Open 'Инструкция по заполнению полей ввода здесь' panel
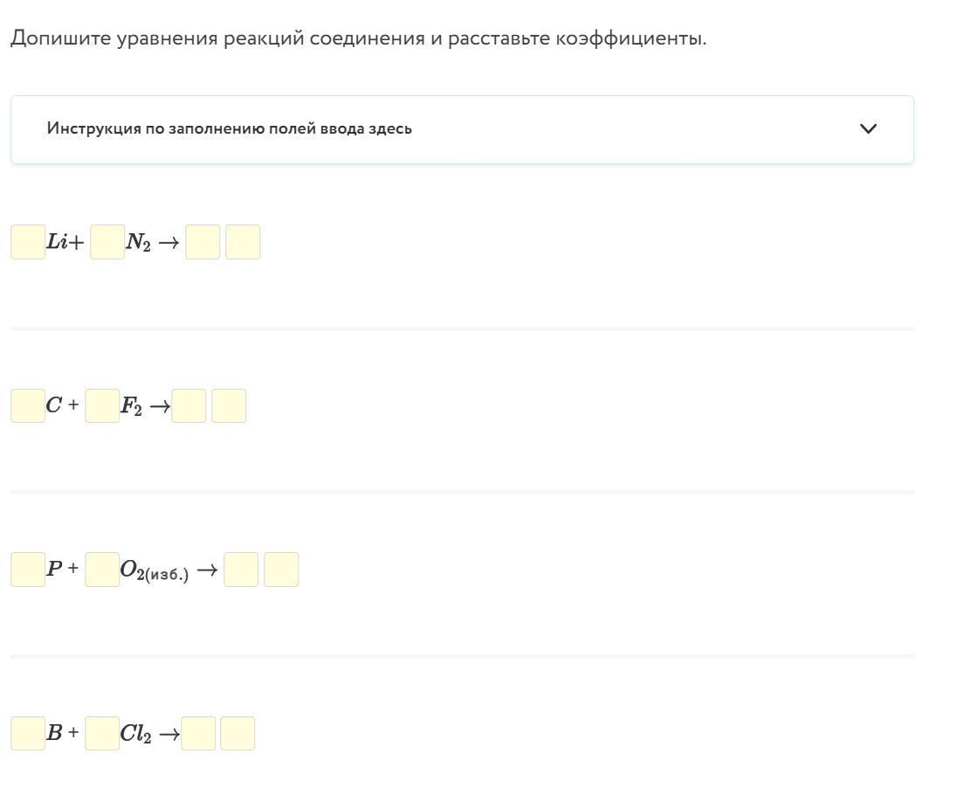 tap(462, 129)
